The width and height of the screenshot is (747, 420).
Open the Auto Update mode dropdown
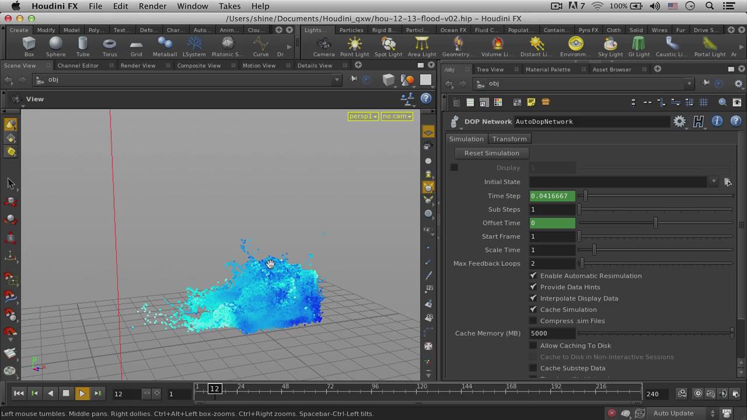[x=680, y=413]
